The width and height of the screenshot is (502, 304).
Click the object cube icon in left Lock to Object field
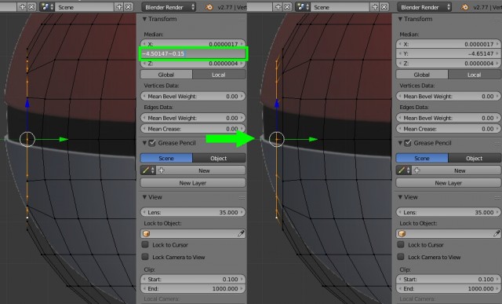[x=147, y=234]
